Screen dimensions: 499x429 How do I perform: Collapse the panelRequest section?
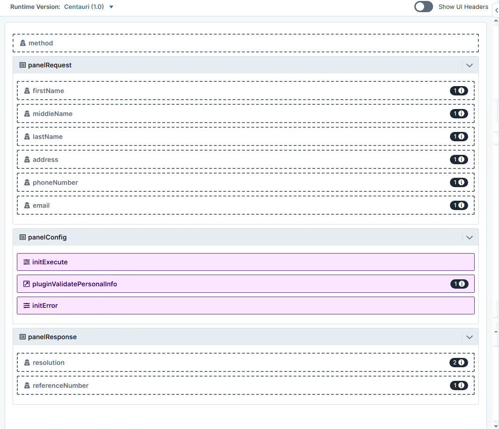pos(470,65)
